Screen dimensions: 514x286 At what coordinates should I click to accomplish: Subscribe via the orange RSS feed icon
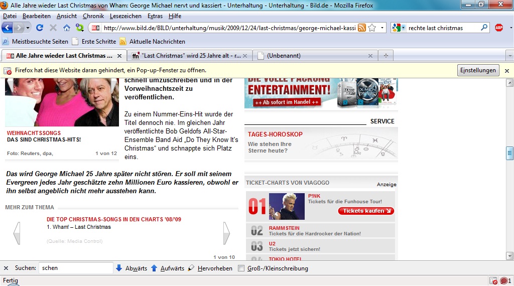362,28
